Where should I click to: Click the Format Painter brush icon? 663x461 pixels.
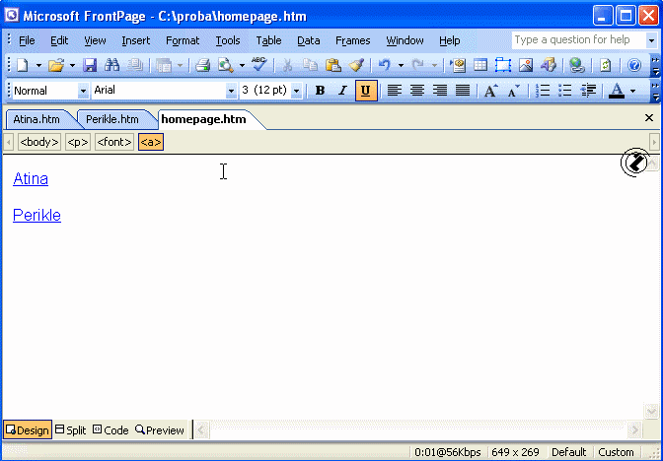(x=356, y=65)
